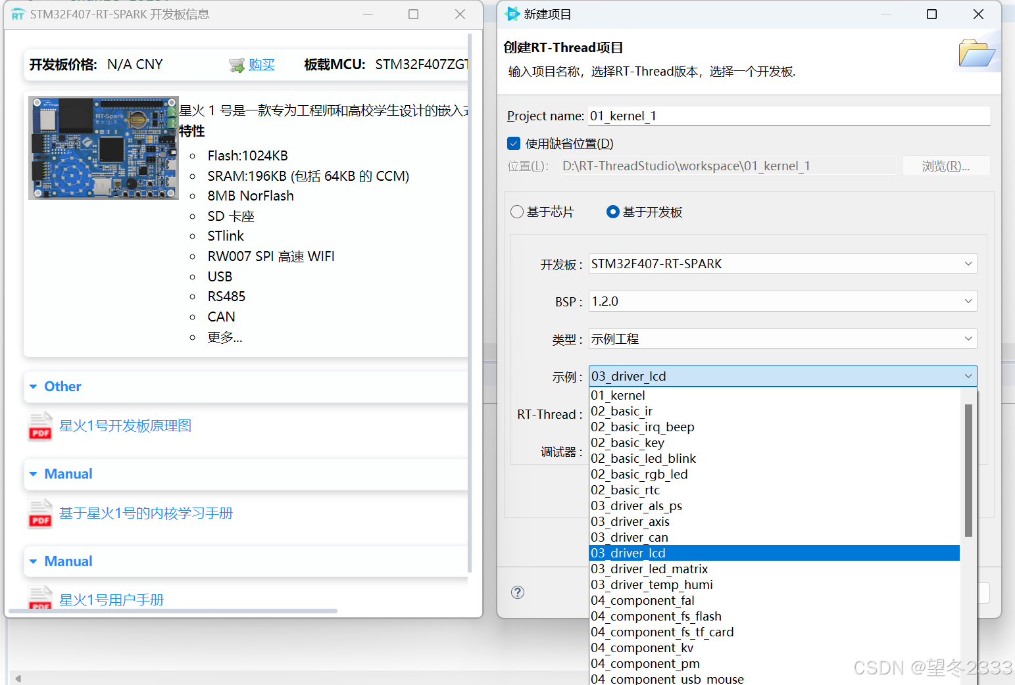Open the BSP version dropdown 1.2.0

[783, 301]
